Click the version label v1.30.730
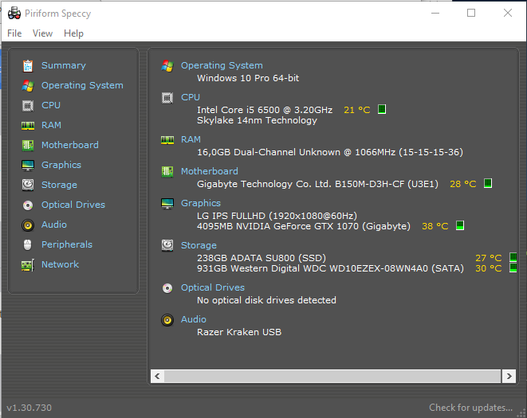 click(x=29, y=408)
